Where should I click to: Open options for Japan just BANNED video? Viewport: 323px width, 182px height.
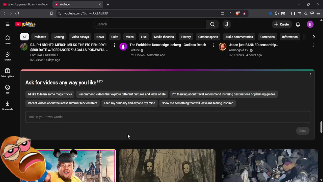[313, 45]
